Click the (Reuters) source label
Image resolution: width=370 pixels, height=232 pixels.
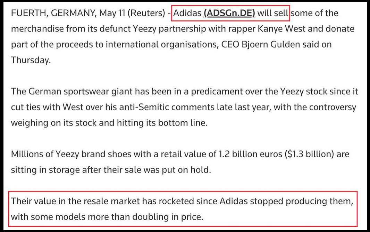click(146, 13)
